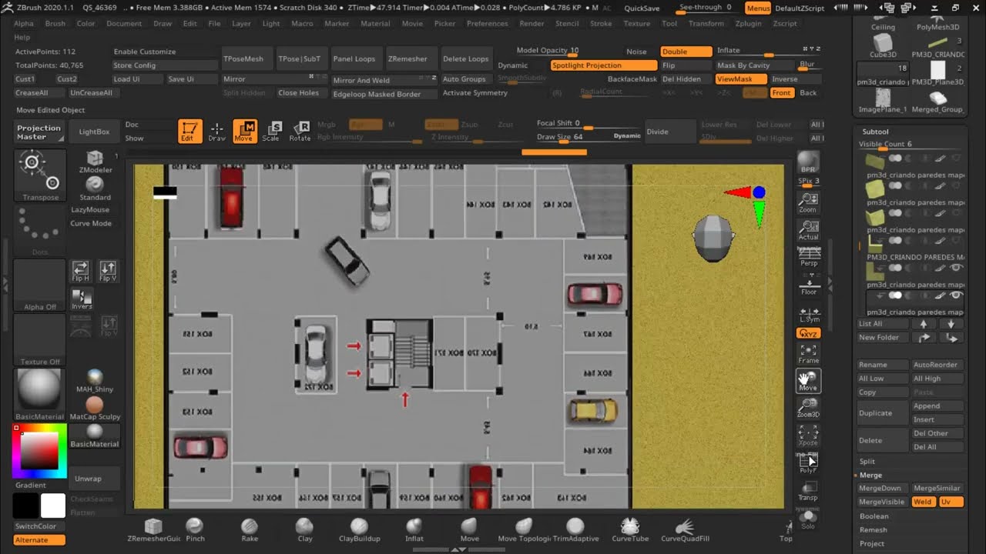Select the CurveTube brush
This screenshot has height=554, width=986.
(x=630, y=530)
